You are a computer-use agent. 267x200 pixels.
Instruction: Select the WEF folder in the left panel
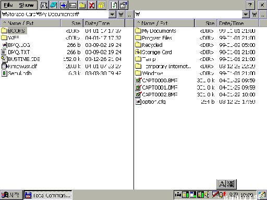point(10,38)
